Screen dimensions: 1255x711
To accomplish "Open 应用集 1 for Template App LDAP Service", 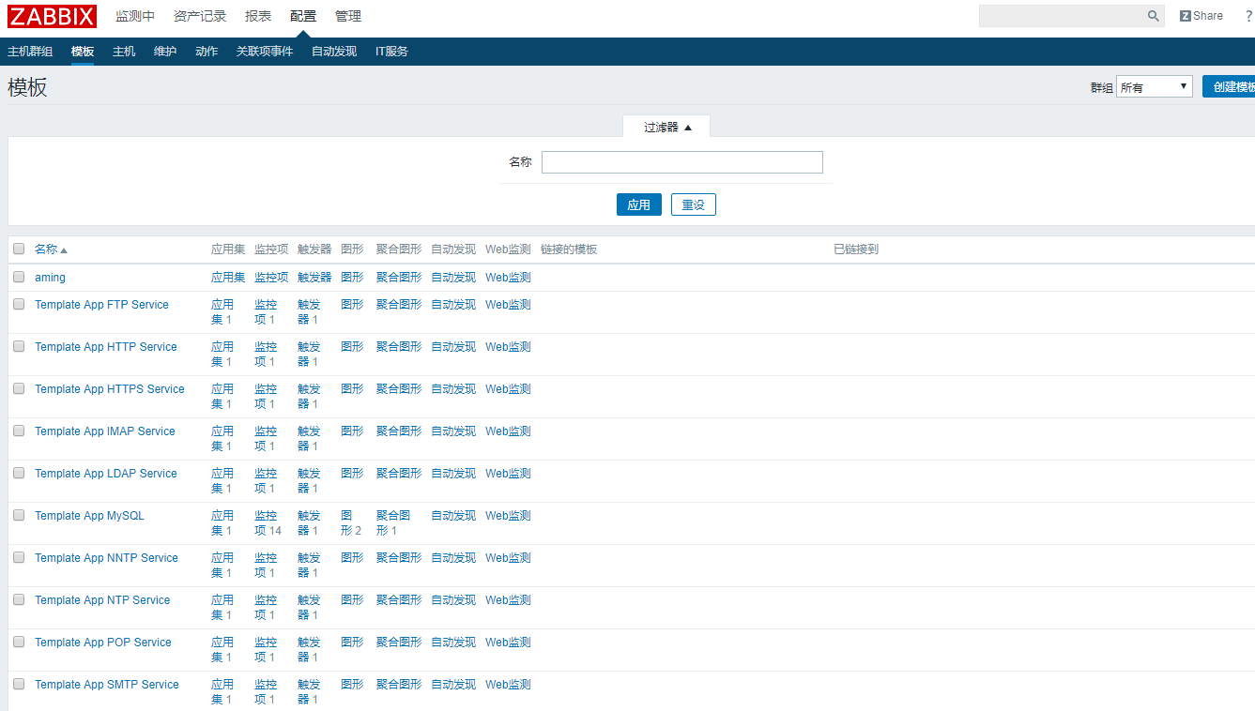I will tap(222, 481).
